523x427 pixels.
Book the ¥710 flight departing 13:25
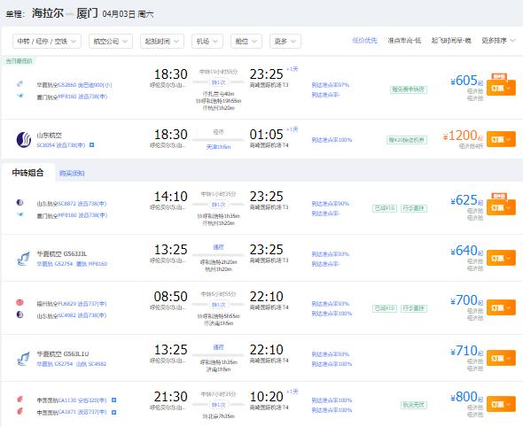click(501, 358)
